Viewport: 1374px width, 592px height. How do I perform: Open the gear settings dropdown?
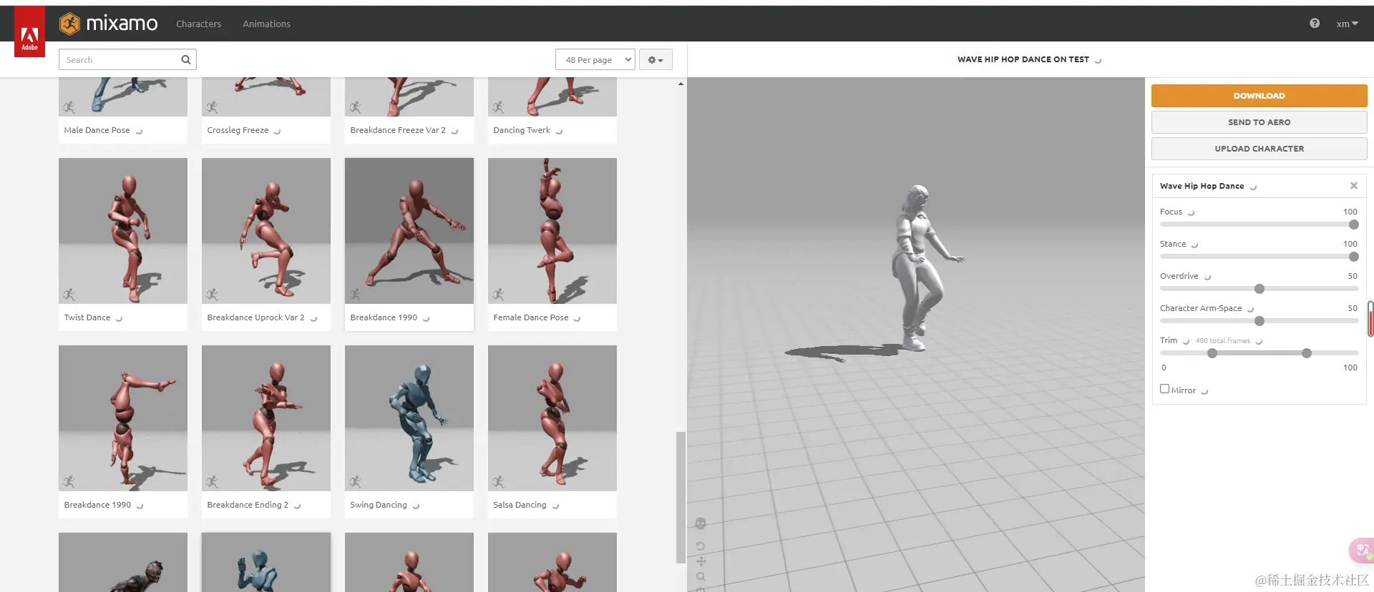click(656, 60)
